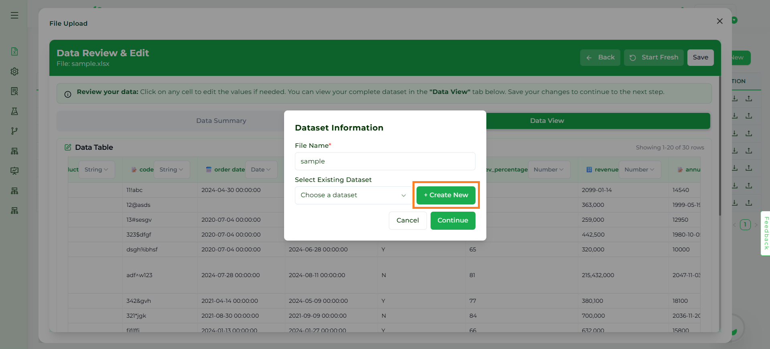Switch to the Data Summary tab
The image size is (770, 349).
click(221, 121)
